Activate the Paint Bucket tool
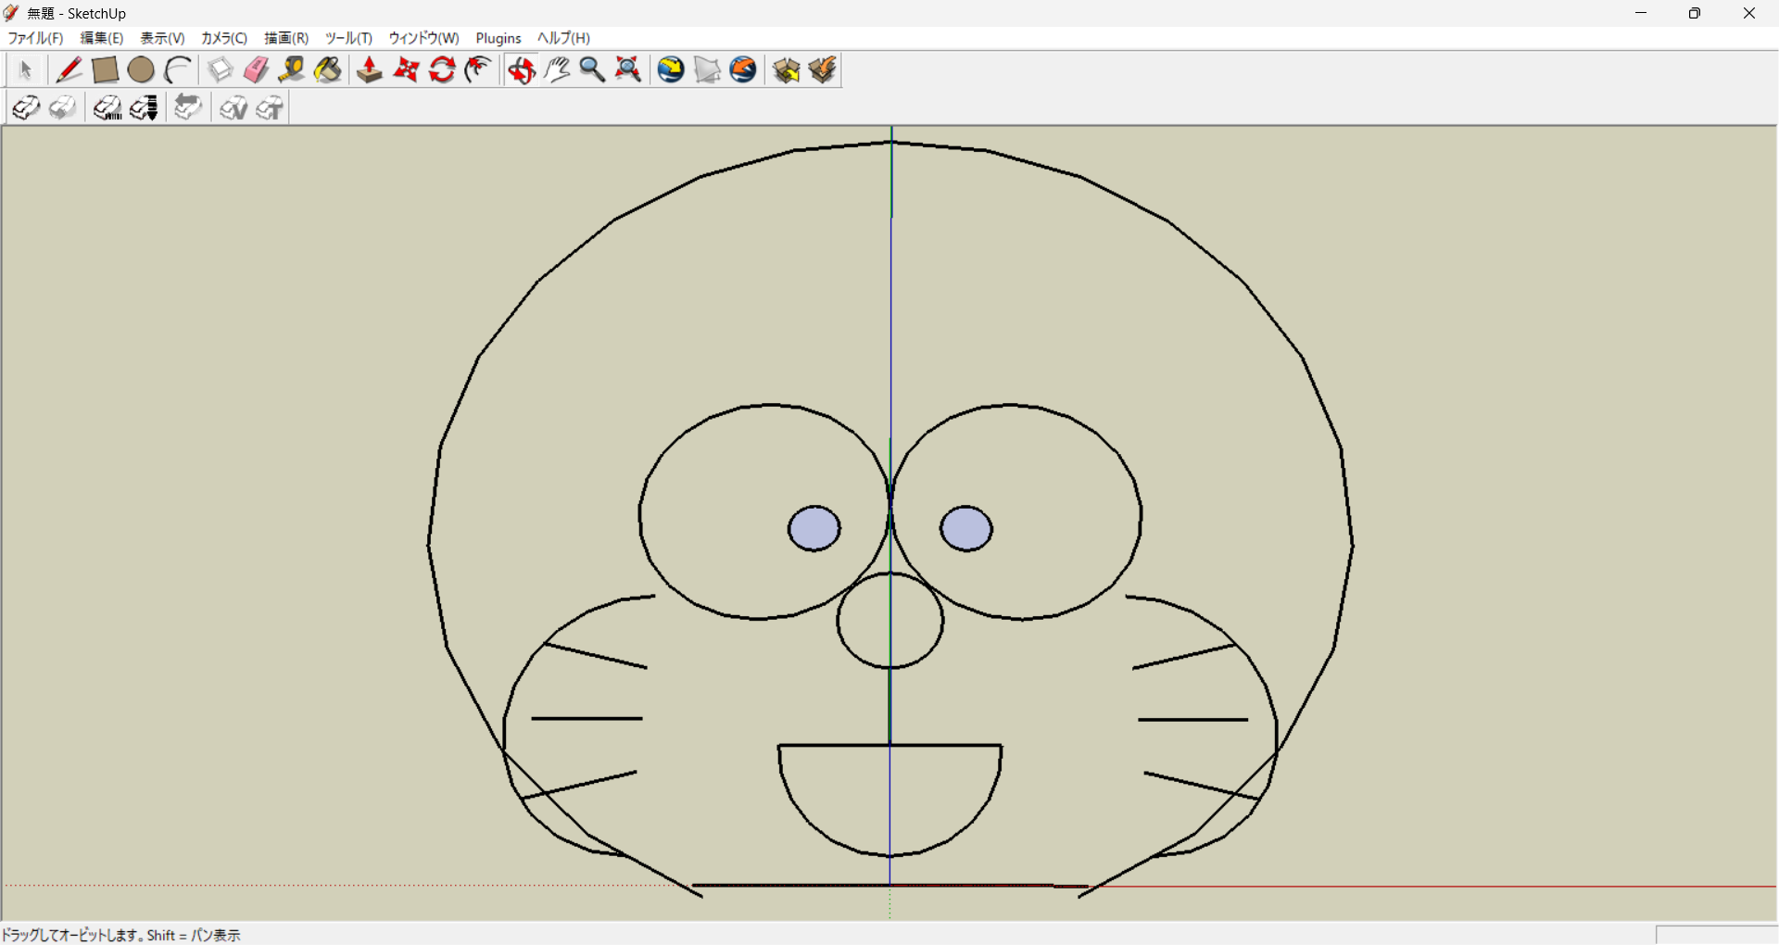Screen dimensions: 1779x945 pyautogui.click(x=328, y=69)
